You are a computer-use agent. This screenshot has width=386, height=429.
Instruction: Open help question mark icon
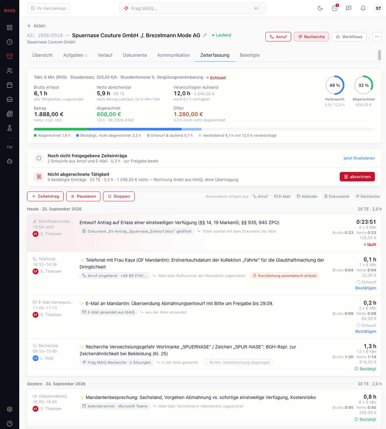[10, 424]
